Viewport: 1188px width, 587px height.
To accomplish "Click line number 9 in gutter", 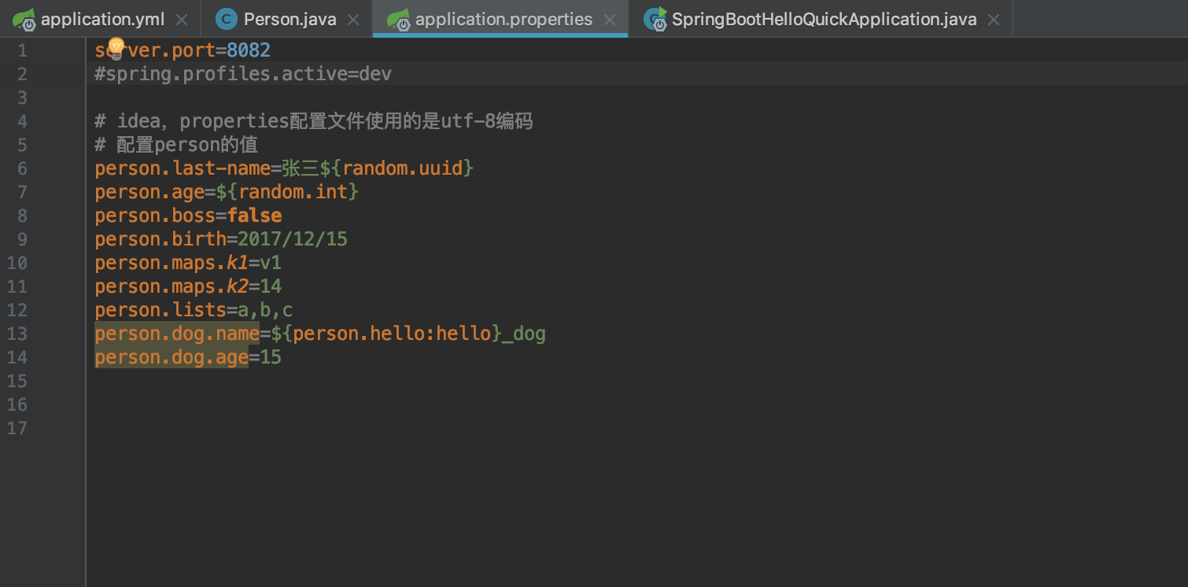I will point(21,239).
